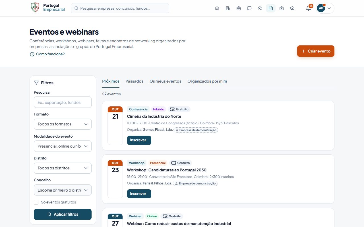Open the briefcase icon in navbar
364x227 pixels.
(239, 8)
